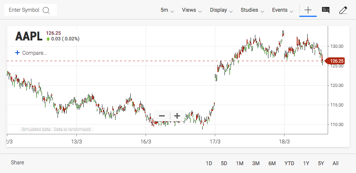Click the blue plus beside Compare
Screen dimensions: 356x173
pos(17,53)
